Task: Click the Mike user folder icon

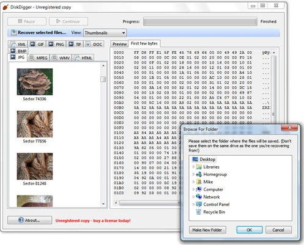Action: 199,182
